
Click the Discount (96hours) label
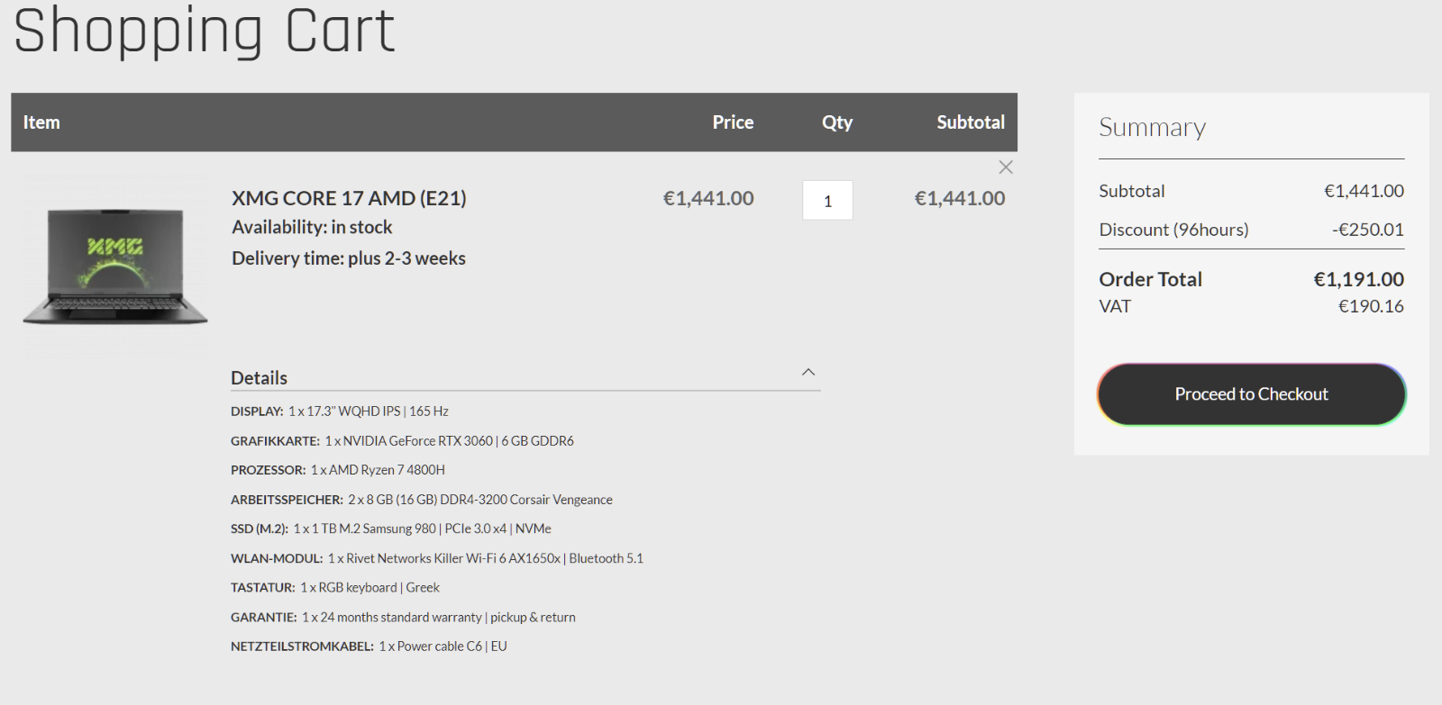1173,230
